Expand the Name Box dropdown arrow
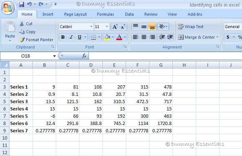242x156 pixels. (x=54, y=56)
